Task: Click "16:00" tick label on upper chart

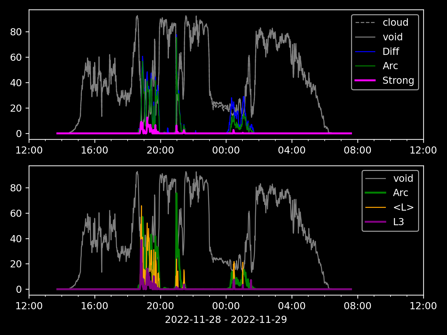Action: [95, 150]
